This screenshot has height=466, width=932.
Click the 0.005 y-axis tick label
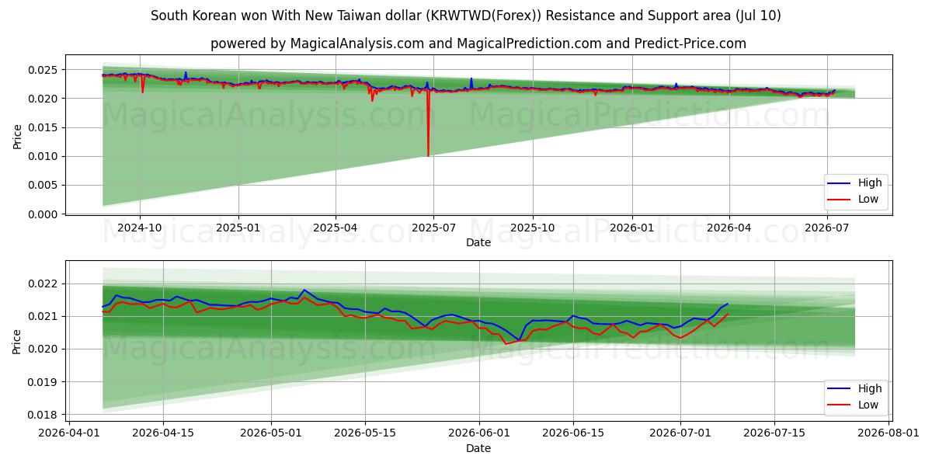click(x=43, y=186)
